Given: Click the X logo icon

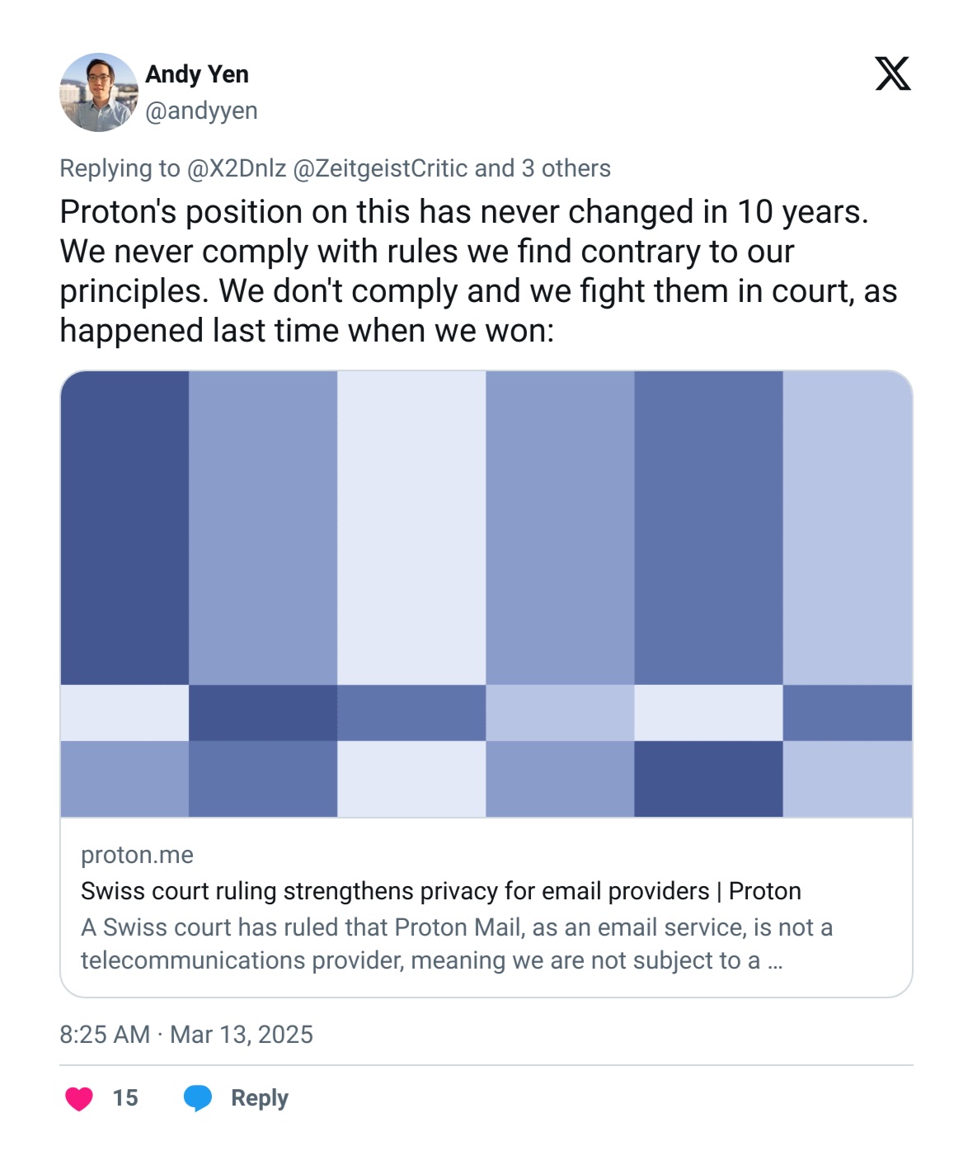Looking at the screenshot, I should 892,73.
